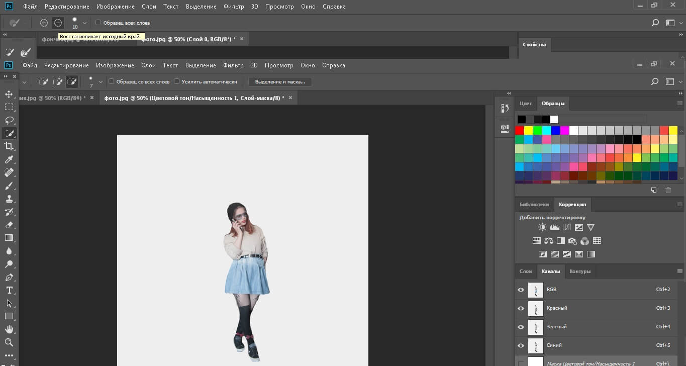The width and height of the screenshot is (686, 366).
Task: Open the Фильтр menu
Action: [x=233, y=65]
